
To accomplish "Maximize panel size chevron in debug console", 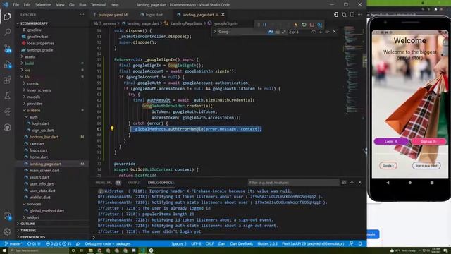I will 352,182.
